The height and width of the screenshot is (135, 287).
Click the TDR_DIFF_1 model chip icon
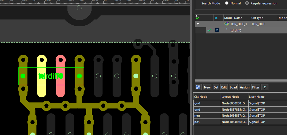pyautogui.click(x=227, y=24)
